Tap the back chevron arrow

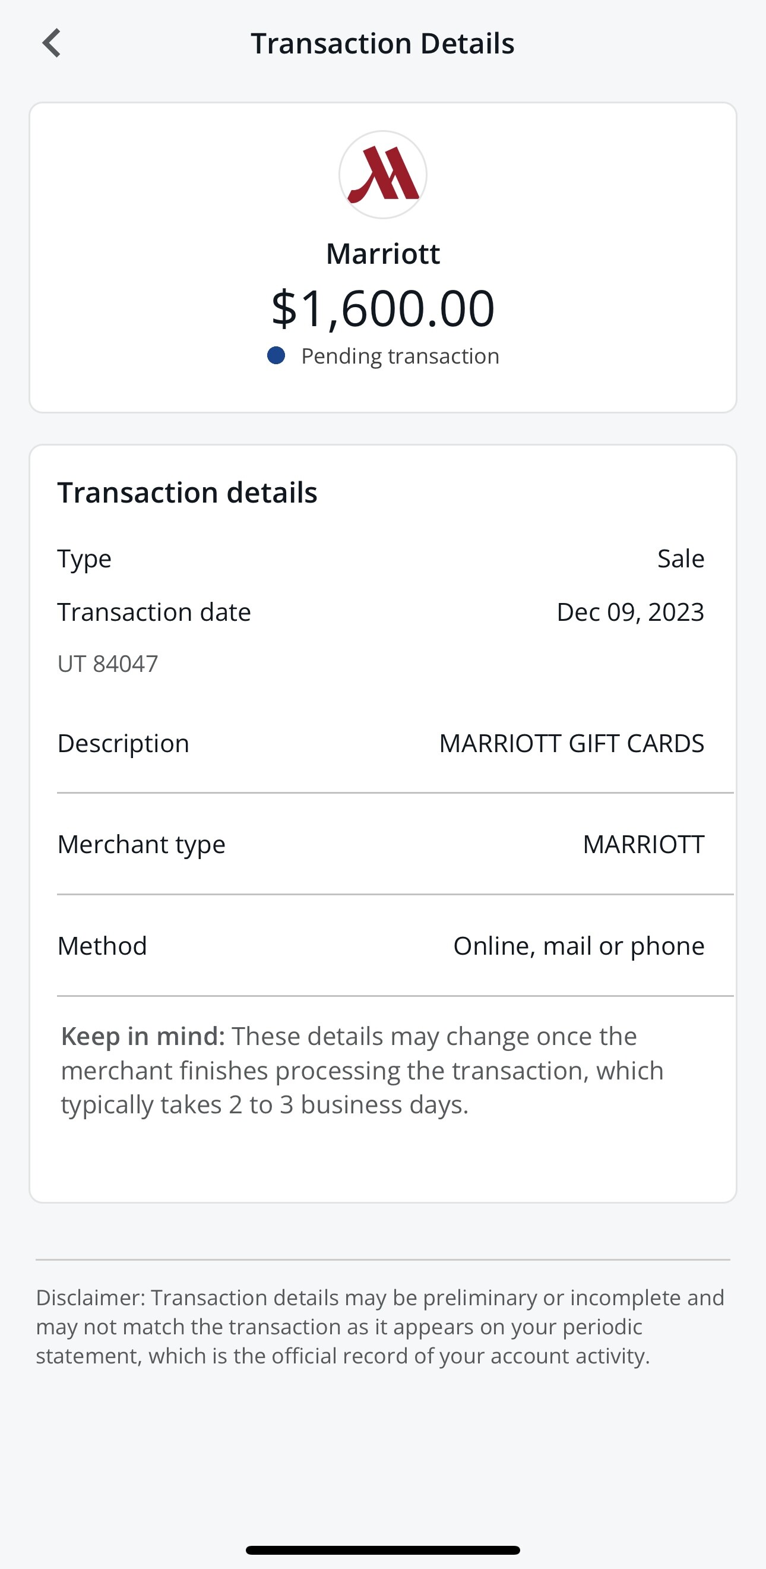click(52, 43)
